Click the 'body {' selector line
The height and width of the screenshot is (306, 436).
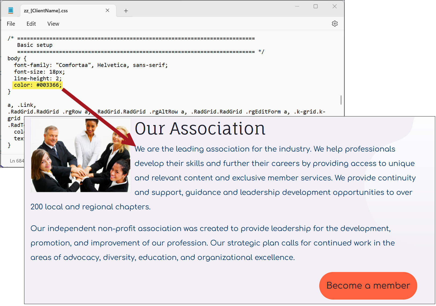pyautogui.click(x=17, y=58)
